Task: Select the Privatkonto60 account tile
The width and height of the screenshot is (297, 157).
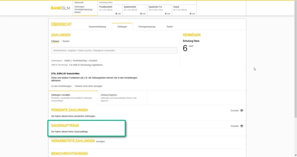Action: [x=110, y=10]
